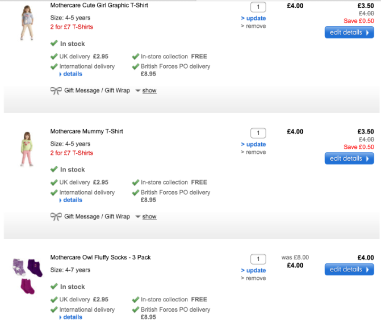381x323 pixels.
Task: Click the British Forces PO delivery tick for Mummy T-Shirt
Action: coord(136,192)
